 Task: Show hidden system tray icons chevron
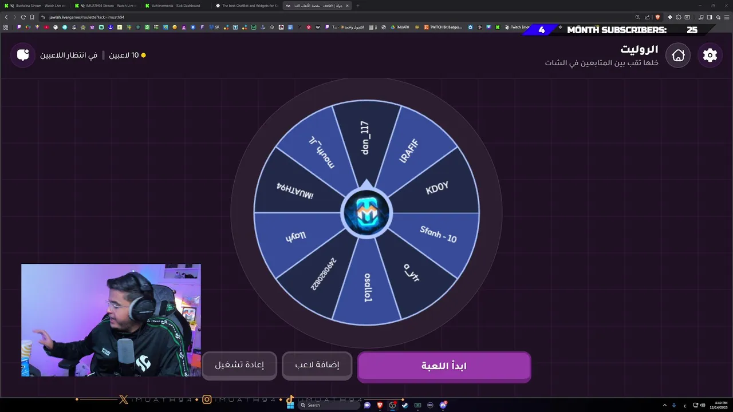(x=665, y=405)
